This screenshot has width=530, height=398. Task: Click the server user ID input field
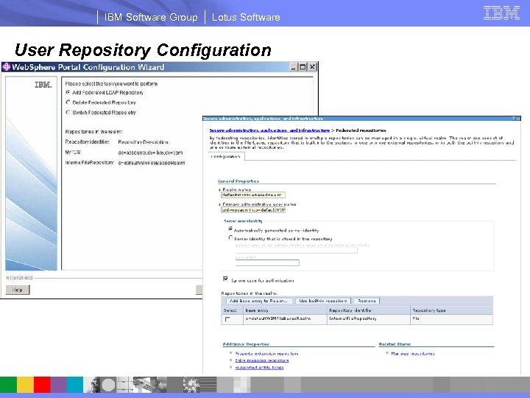[297, 251]
